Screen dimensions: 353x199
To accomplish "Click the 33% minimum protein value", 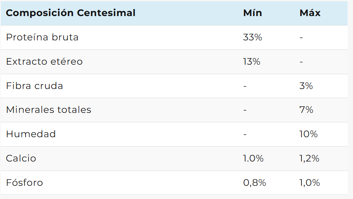I will pos(252,37).
